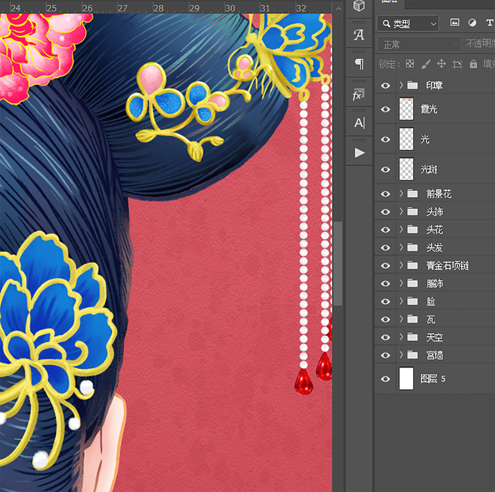The width and height of the screenshot is (495, 492).
Task: Hide the 光斑 layer
Action: 386,170
